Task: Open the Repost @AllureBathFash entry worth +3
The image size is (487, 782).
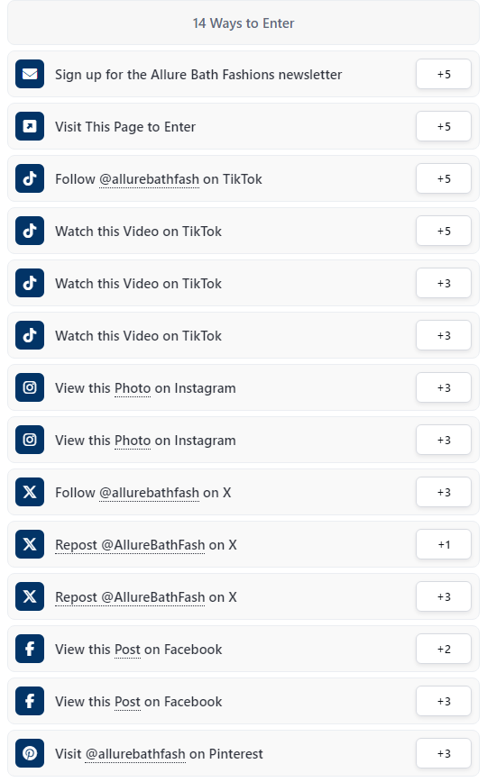Action: pos(243,596)
